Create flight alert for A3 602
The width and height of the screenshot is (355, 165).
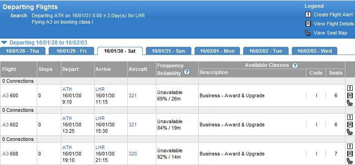click(x=350, y=117)
